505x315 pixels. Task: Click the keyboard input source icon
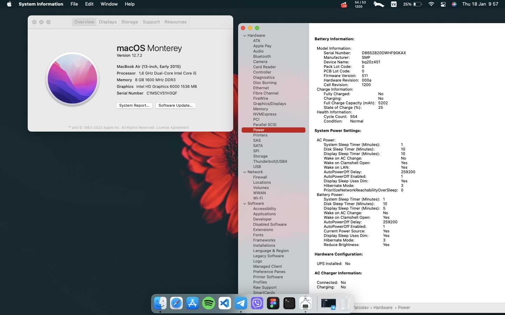pos(394,4)
